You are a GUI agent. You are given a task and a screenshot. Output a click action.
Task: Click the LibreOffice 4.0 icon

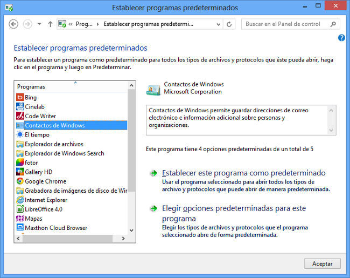click(20, 209)
